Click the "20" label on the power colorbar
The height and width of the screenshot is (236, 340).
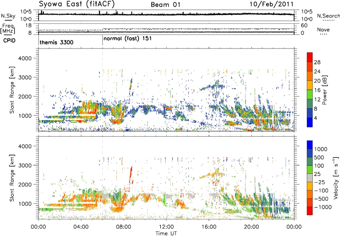coord(317,81)
